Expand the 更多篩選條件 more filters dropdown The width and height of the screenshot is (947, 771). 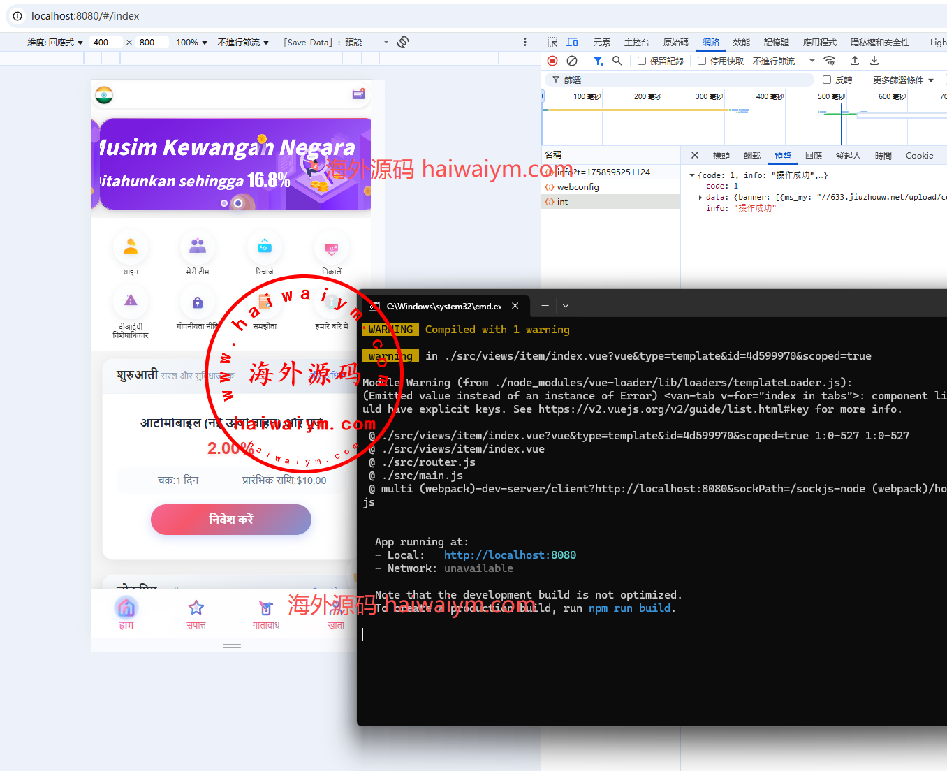(902, 80)
